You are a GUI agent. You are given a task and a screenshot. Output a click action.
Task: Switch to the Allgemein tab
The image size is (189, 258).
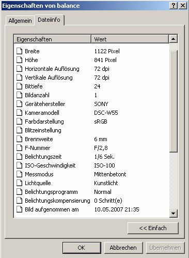coord(20,21)
